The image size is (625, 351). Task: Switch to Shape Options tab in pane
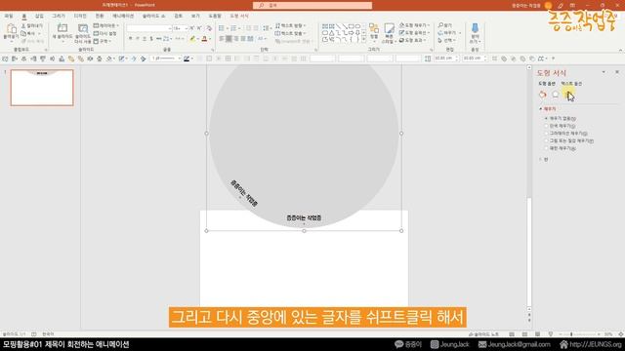point(547,84)
